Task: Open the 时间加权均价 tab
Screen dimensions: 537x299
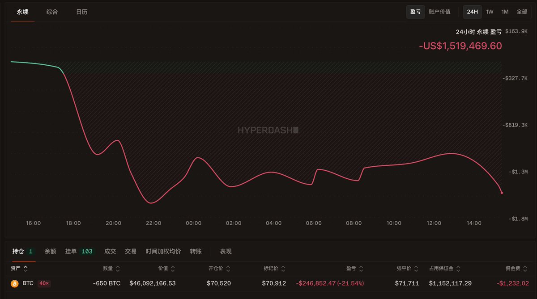Action: (x=163, y=252)
